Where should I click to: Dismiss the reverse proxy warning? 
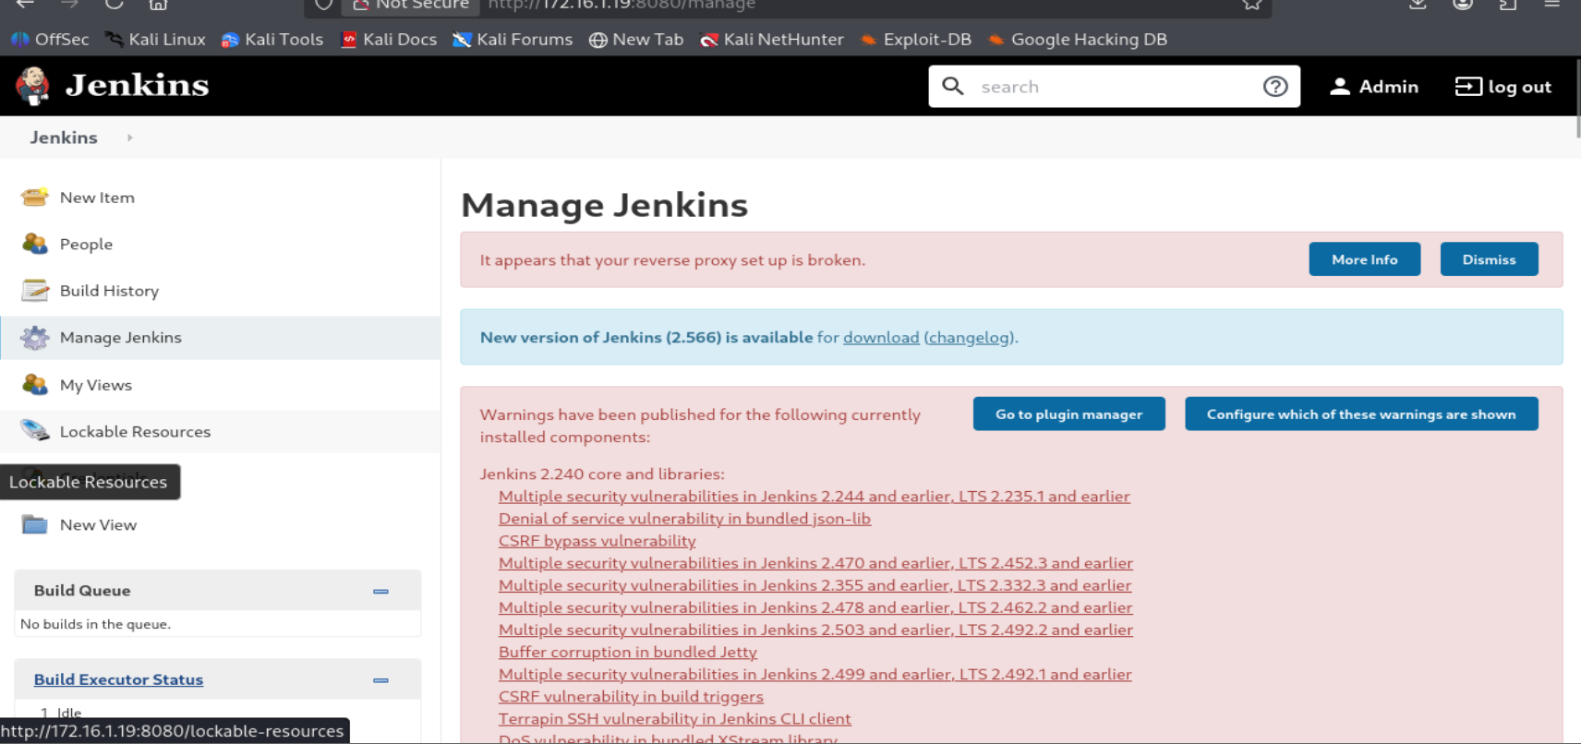[1489, 259]
